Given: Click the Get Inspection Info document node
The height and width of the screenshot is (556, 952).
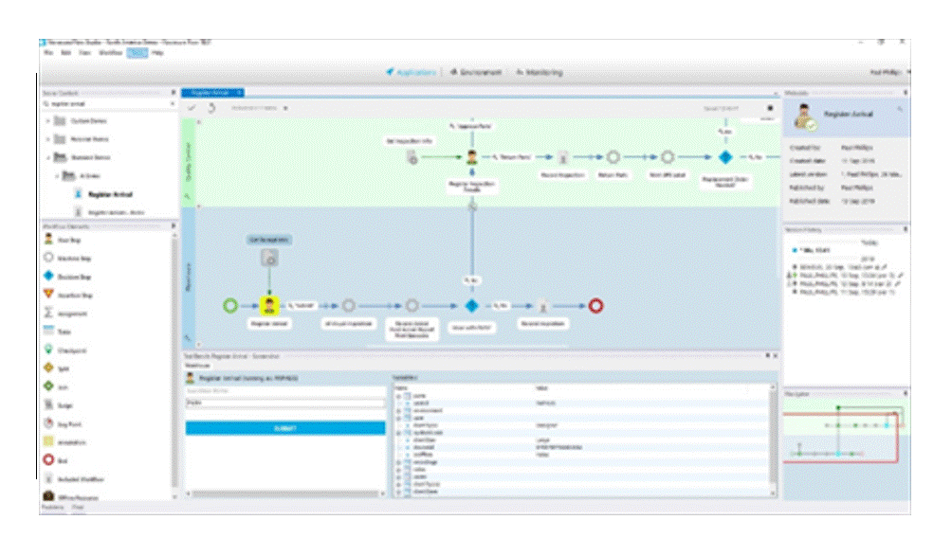Looking at the screenshot, I should 412,157.
